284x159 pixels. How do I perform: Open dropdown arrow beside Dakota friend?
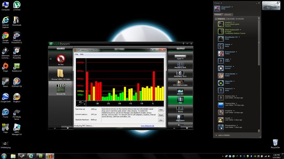(x=232, y=44)
